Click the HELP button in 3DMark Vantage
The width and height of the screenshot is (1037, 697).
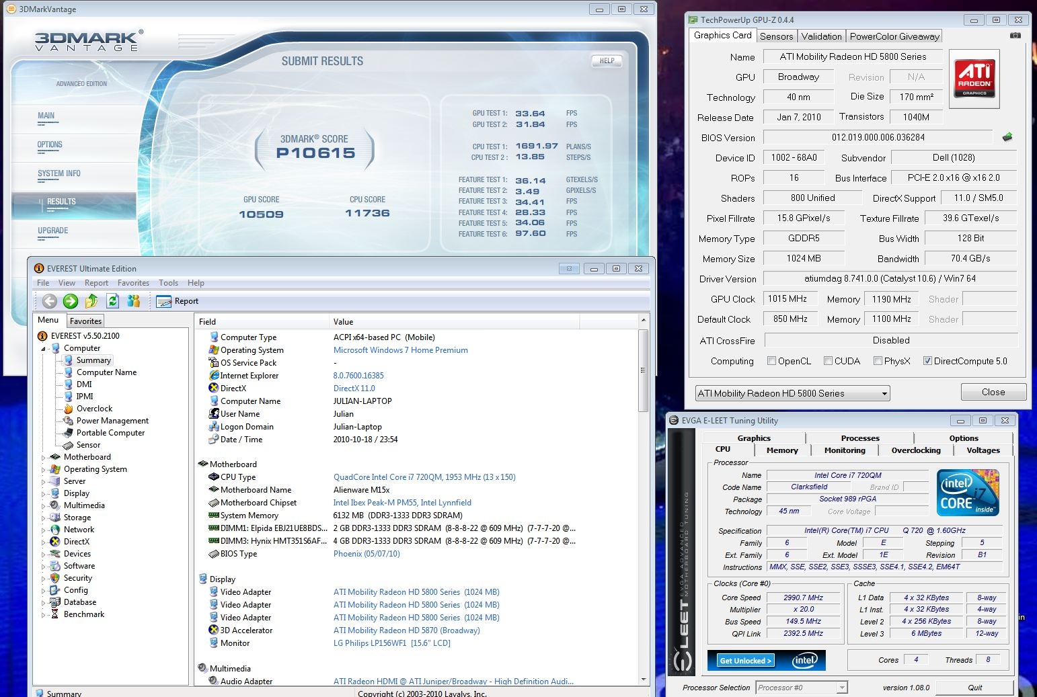[x=607, y=60]
